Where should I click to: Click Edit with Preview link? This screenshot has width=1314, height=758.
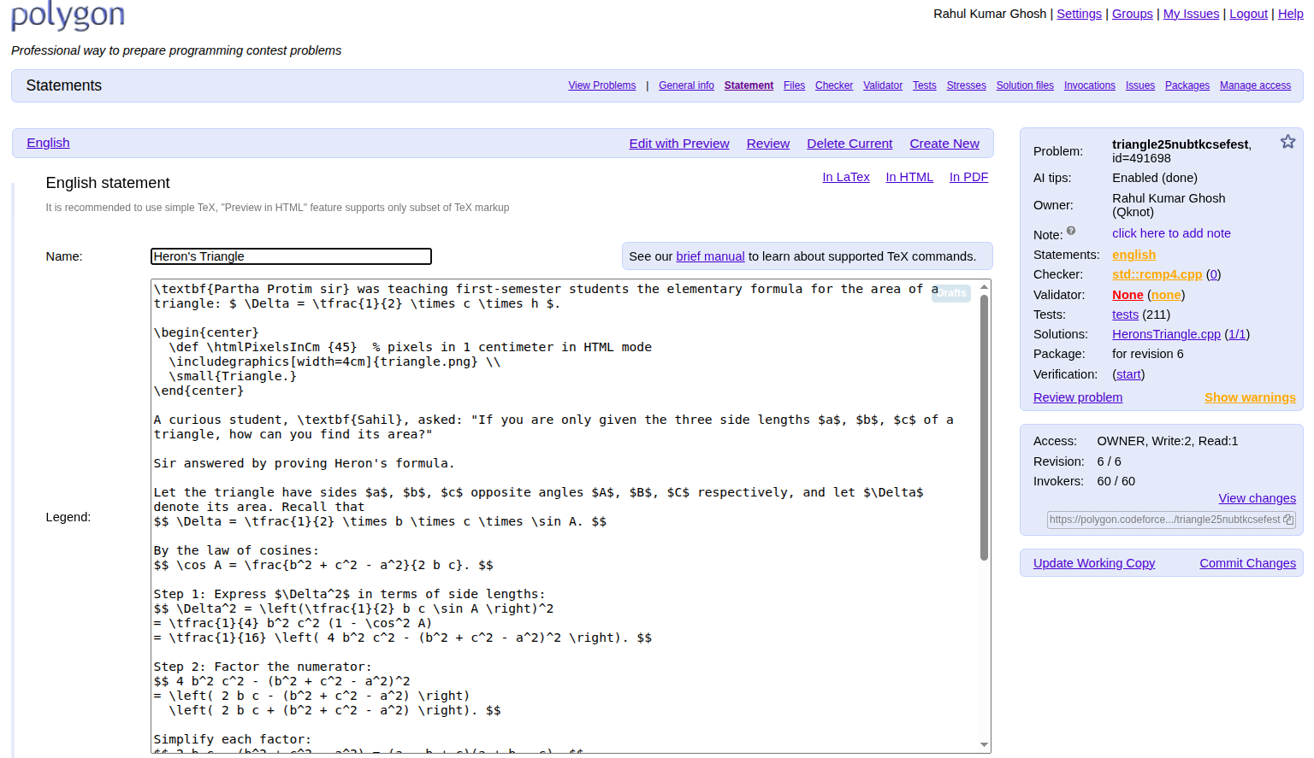pyautogui.click(x=679, y=144)
